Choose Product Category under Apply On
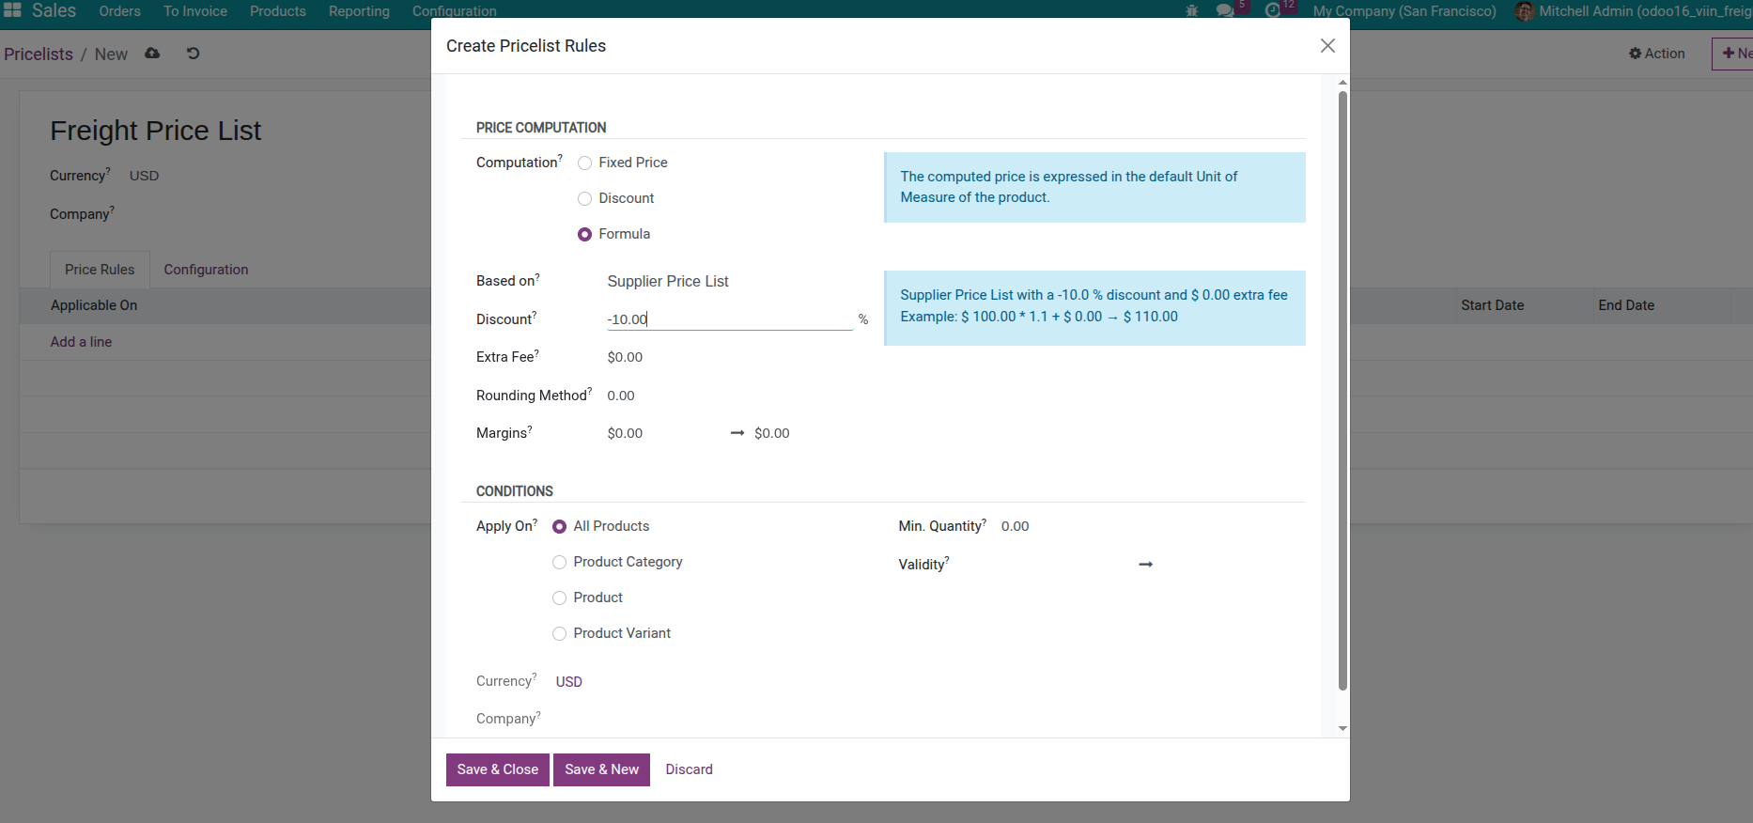 [560, 563]
